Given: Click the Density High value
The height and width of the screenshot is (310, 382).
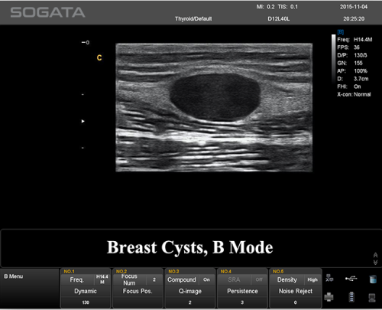Looking at the screenshot, I should [312, 279].
